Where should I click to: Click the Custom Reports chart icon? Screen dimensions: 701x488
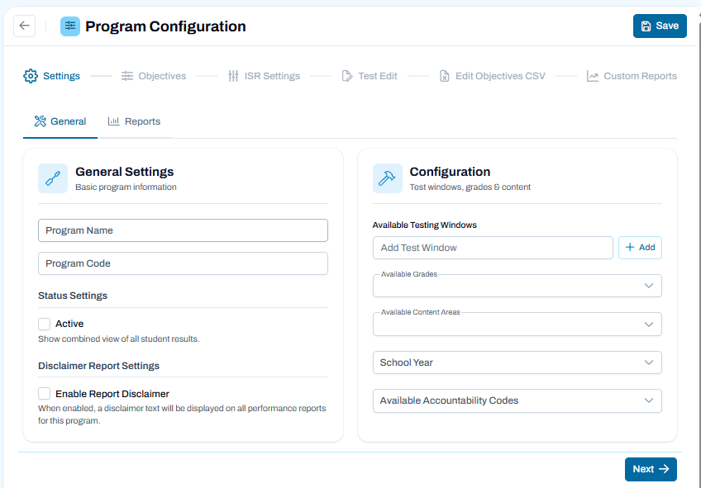click(x=593, y=76)
